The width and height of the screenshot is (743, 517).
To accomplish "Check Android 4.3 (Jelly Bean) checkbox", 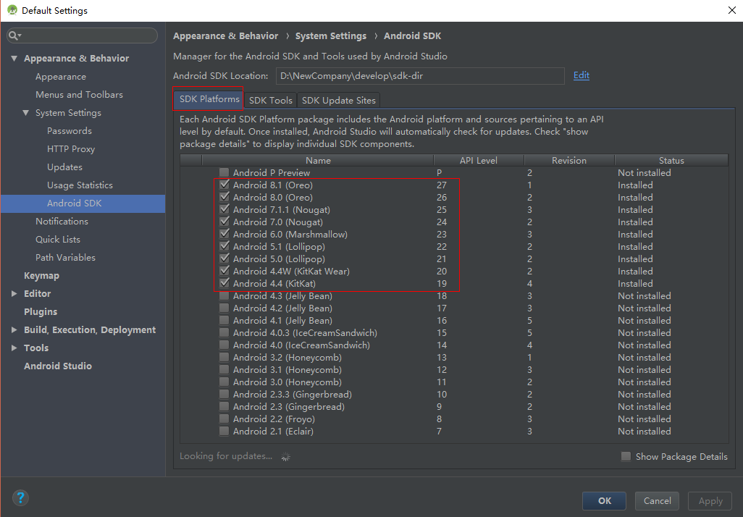I will tap(224, 295).
